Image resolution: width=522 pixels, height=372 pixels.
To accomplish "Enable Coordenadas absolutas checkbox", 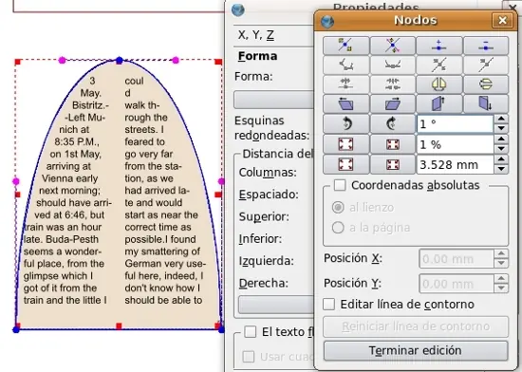I will click(340, 185).
